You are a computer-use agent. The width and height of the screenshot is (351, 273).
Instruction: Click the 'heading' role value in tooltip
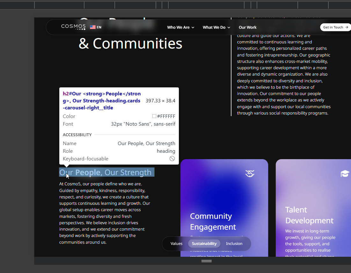tap(166, 151)
